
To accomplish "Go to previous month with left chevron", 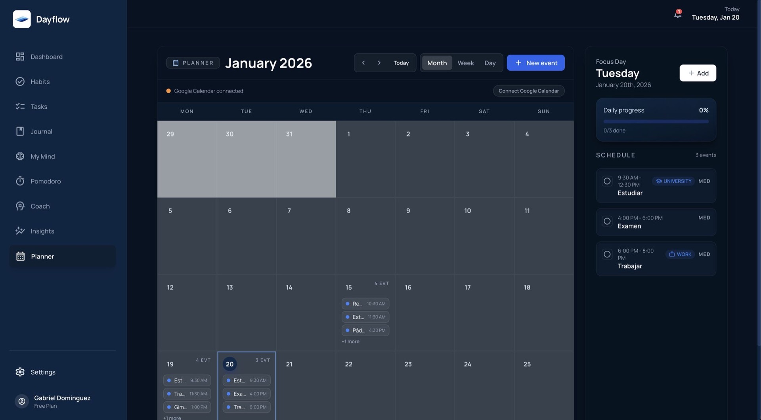I will point(363,63).
